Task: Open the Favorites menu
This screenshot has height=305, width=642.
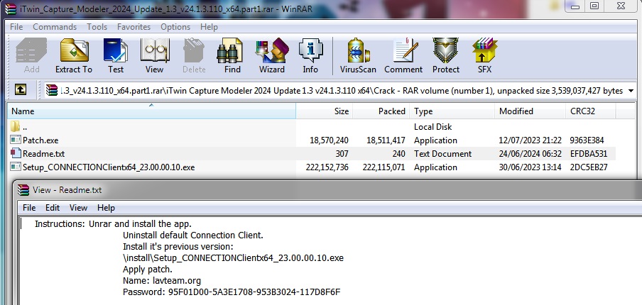Action: (x=134, y=27)
